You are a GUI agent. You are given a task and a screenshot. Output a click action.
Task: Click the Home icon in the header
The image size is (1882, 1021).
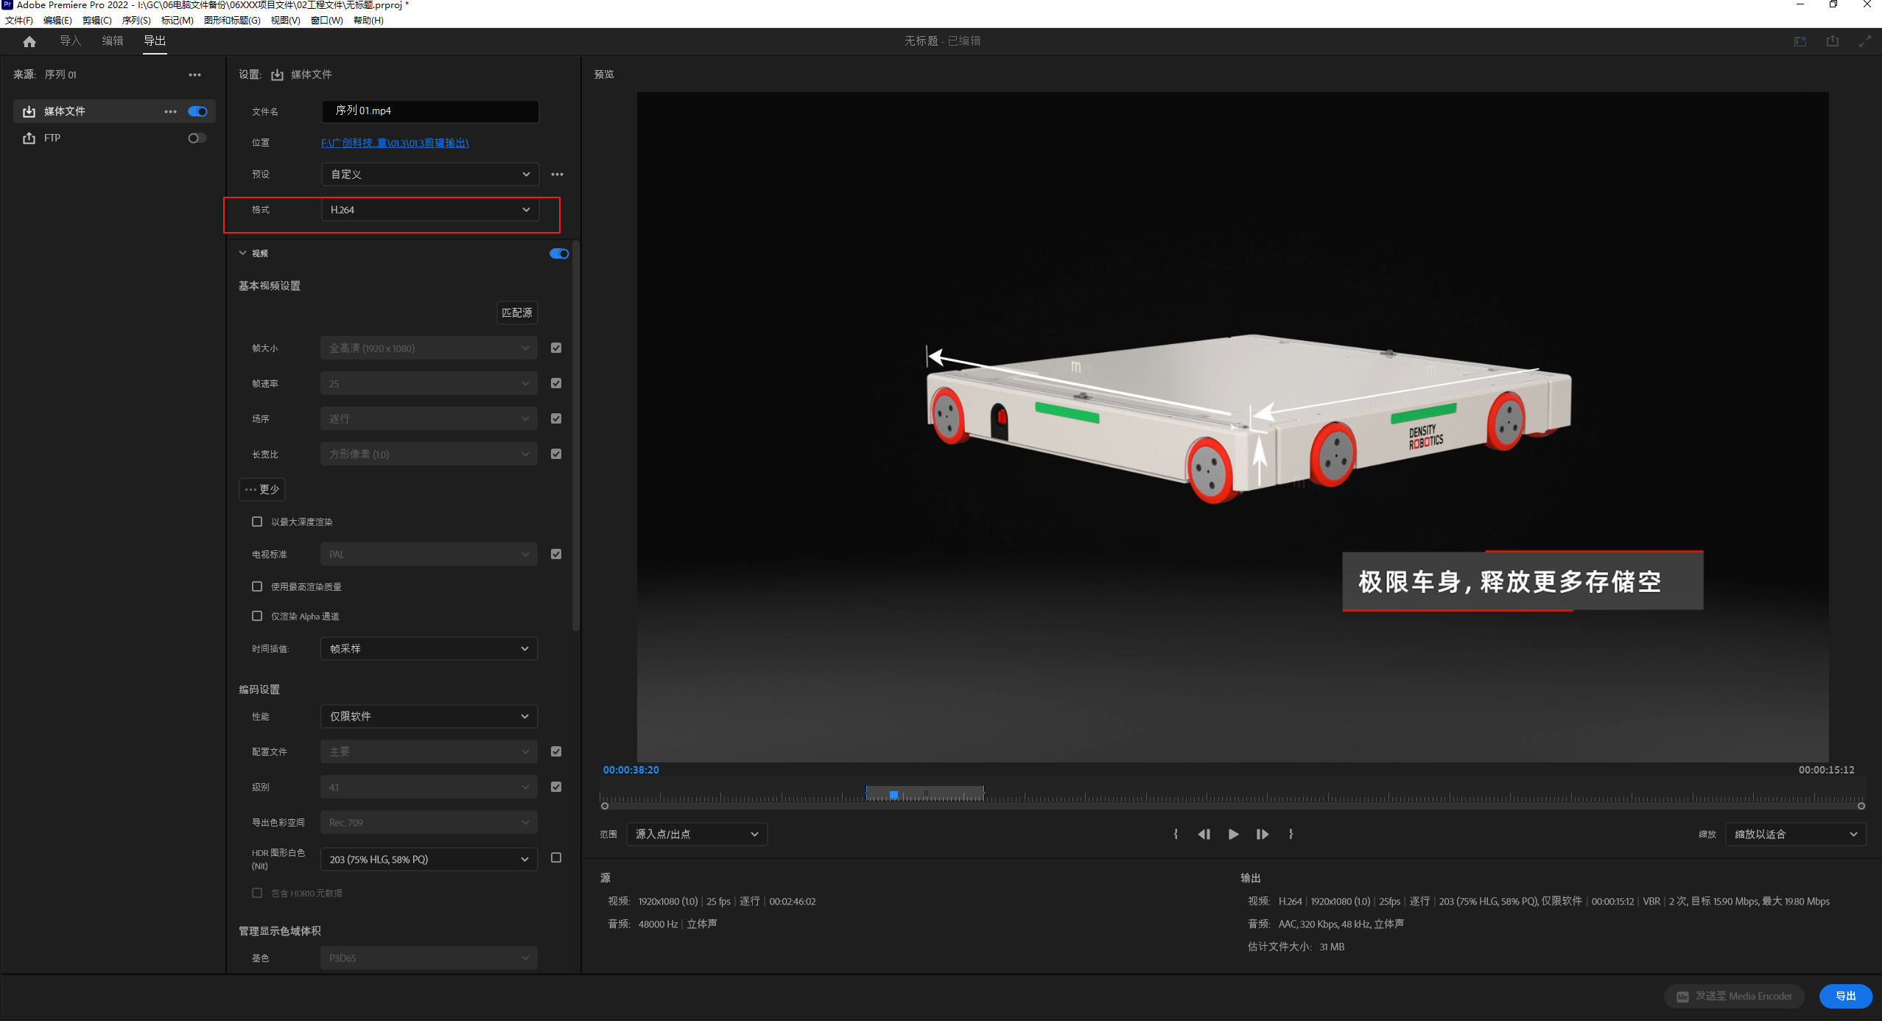29,41
